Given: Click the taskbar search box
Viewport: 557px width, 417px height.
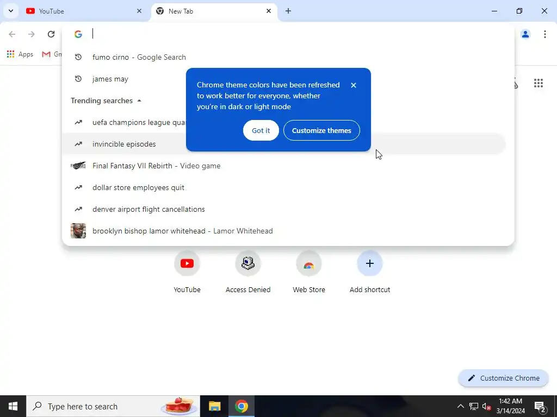Looking at the screenshot, I should click(x=113, y=406).
